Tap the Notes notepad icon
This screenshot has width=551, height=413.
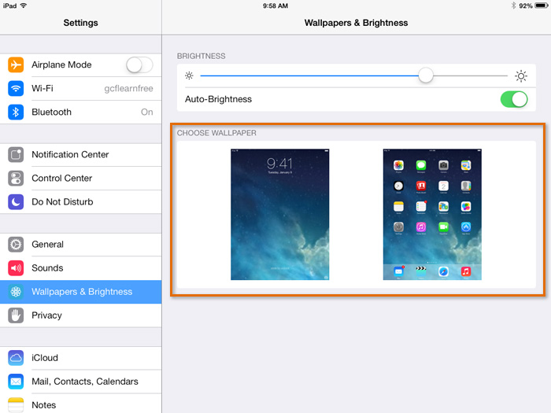[x=16, y=405]
